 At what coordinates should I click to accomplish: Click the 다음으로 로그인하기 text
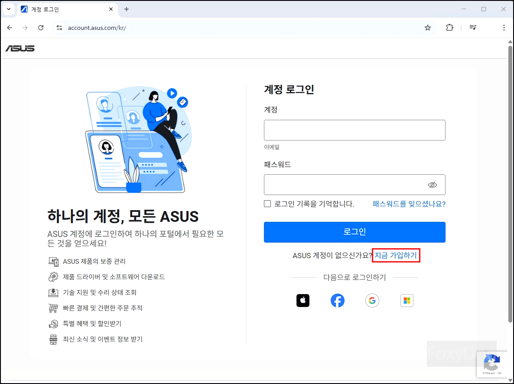pos(355,277)
